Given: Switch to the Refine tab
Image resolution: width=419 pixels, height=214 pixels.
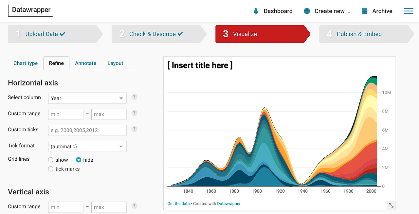Looking at the screenshot, I should (56, 63).
